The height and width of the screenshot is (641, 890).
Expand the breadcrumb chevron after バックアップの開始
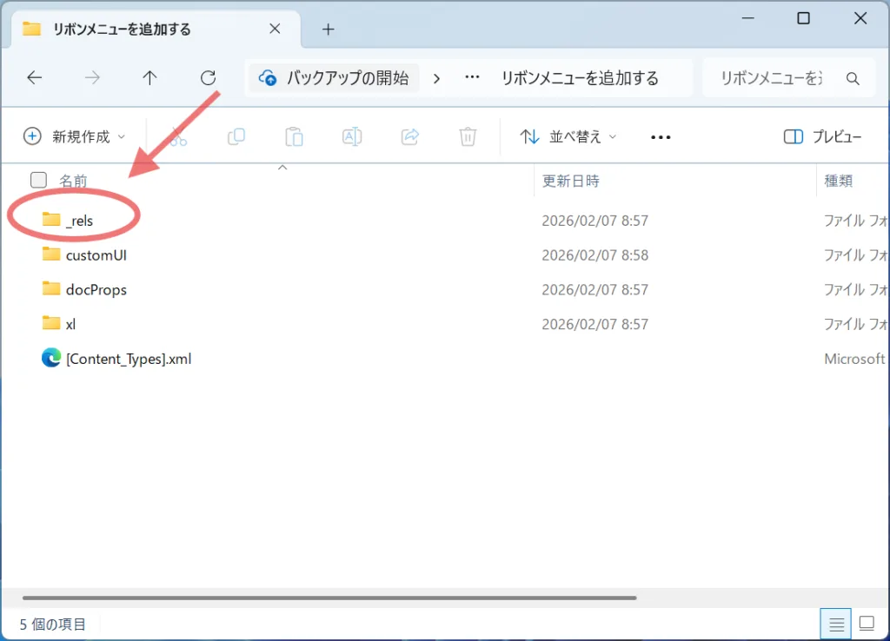click(x=436, y=77)
